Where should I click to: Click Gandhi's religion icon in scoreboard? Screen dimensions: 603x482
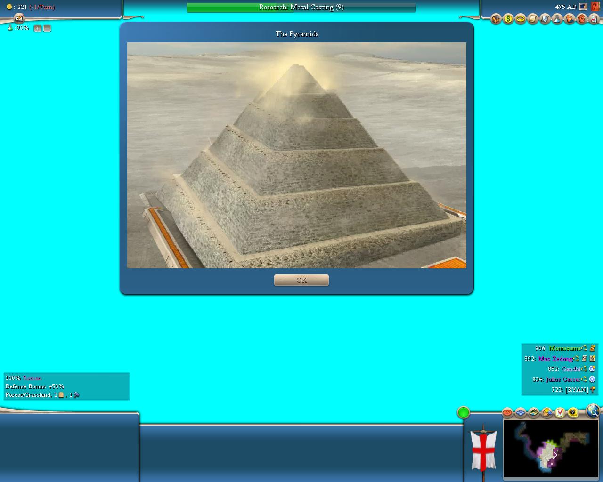[592, 369]
